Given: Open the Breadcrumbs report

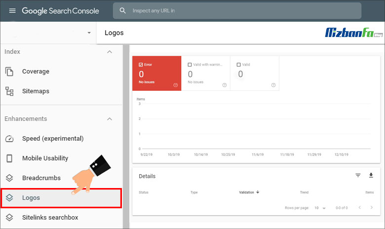Looking at the screenshot, I should point(41,178).
